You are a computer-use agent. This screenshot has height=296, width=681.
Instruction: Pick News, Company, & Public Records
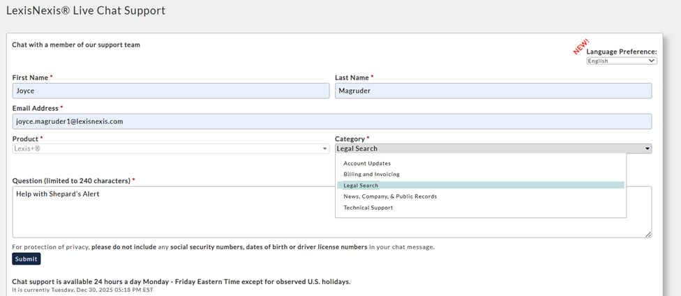(389, 196)
